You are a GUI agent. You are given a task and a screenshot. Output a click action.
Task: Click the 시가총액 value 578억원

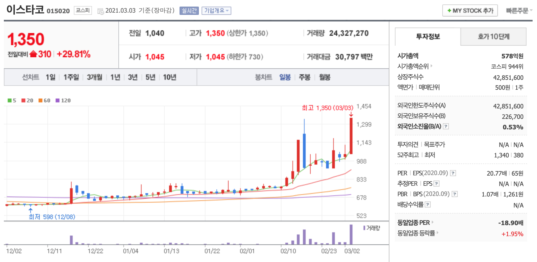tap(512, 56)
